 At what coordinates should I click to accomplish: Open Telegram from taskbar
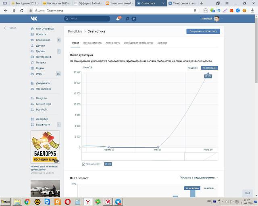pos(118,202)
